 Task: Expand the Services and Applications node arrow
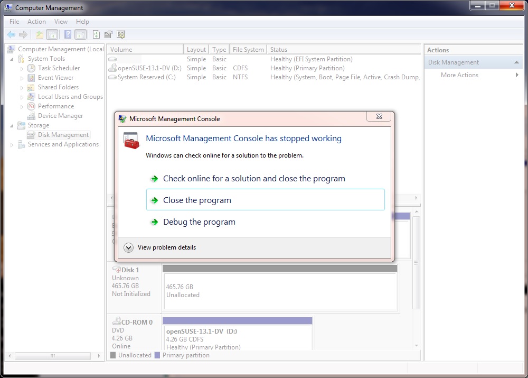click(12, 145)
